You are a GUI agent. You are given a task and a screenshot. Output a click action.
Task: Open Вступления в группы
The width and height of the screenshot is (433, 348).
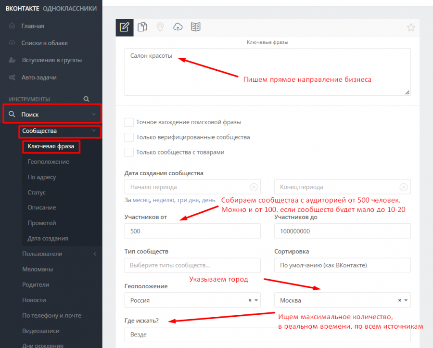click(x=52, y=60)
